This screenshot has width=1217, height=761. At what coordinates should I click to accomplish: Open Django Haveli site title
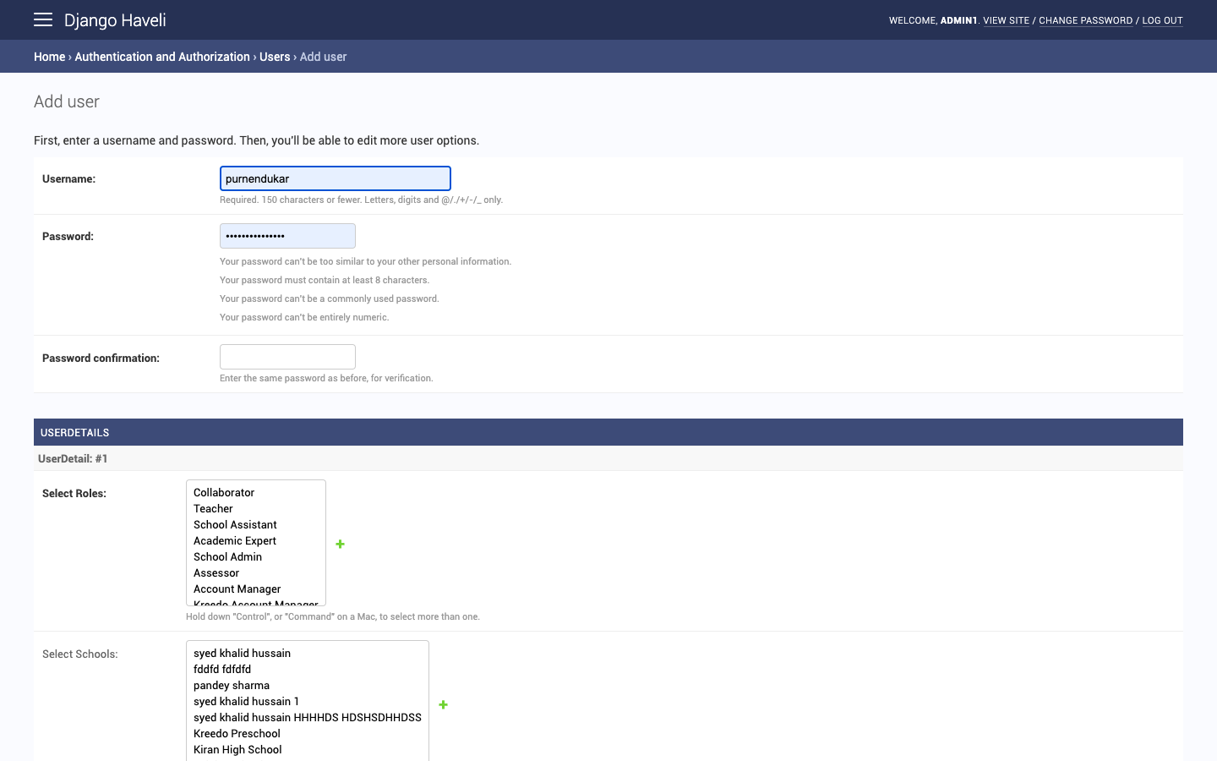click(115, 20)
